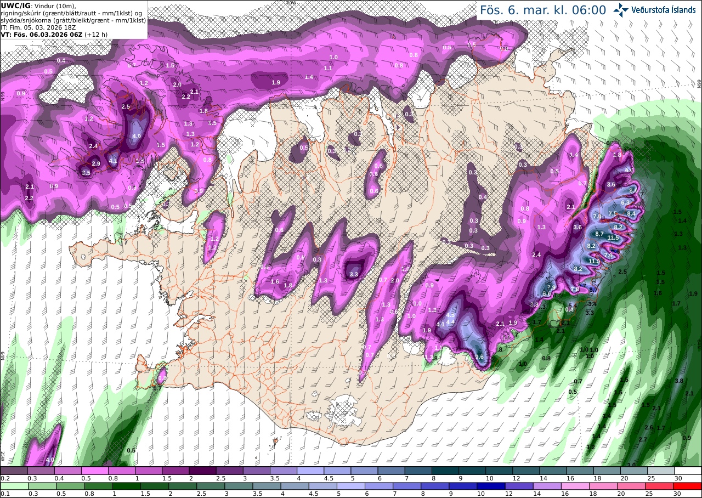702x498 pixels.
Task: Click the '2.0' value in central highlands
Action: 395,280
